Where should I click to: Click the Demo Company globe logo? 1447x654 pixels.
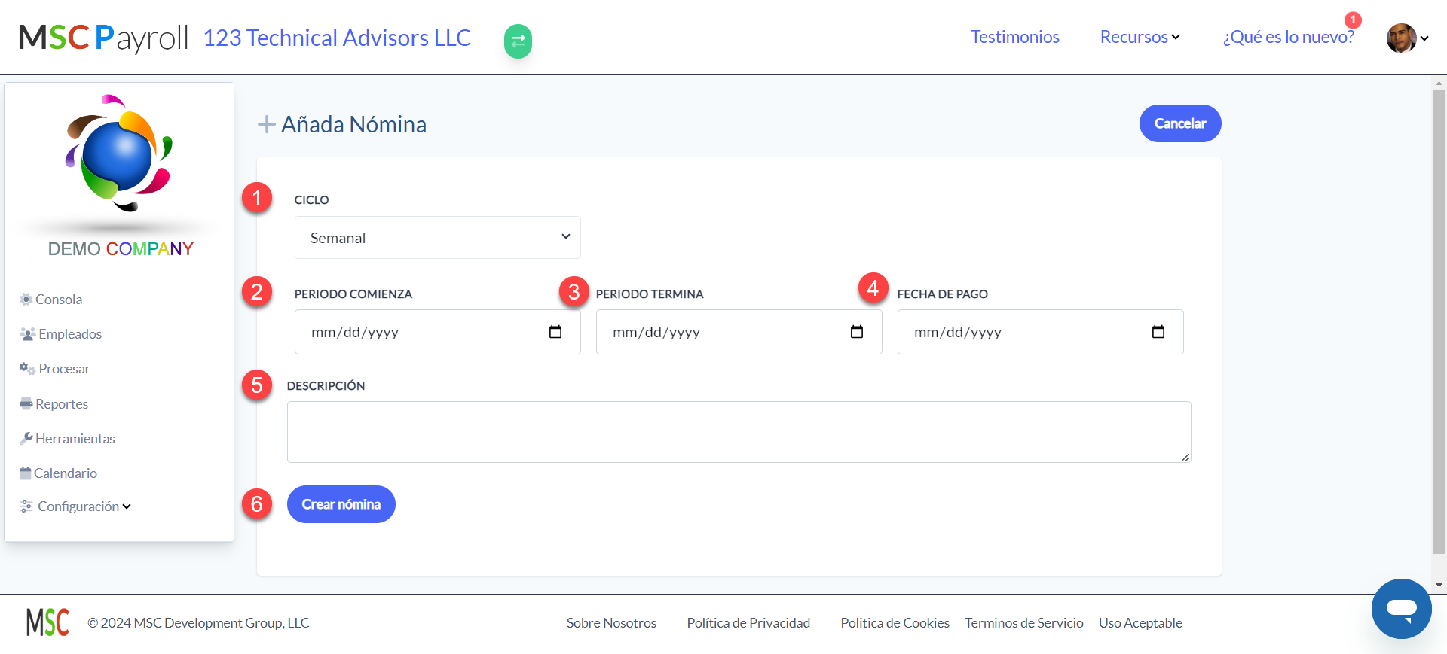tap(119, 154)
